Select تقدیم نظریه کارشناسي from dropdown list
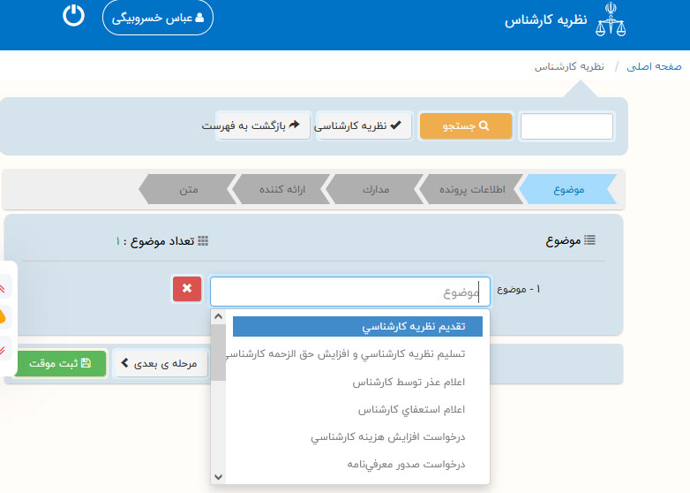690x493 pixels. click(x=357, y=326)
